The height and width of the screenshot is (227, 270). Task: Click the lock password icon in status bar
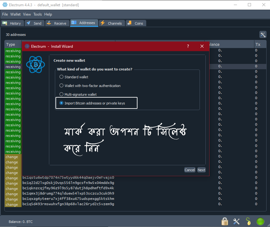pyautogui.click(x=225, y=221)
